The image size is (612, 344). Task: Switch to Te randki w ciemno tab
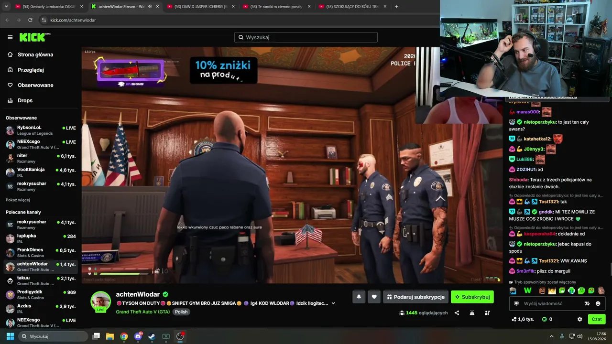point(276,7)
